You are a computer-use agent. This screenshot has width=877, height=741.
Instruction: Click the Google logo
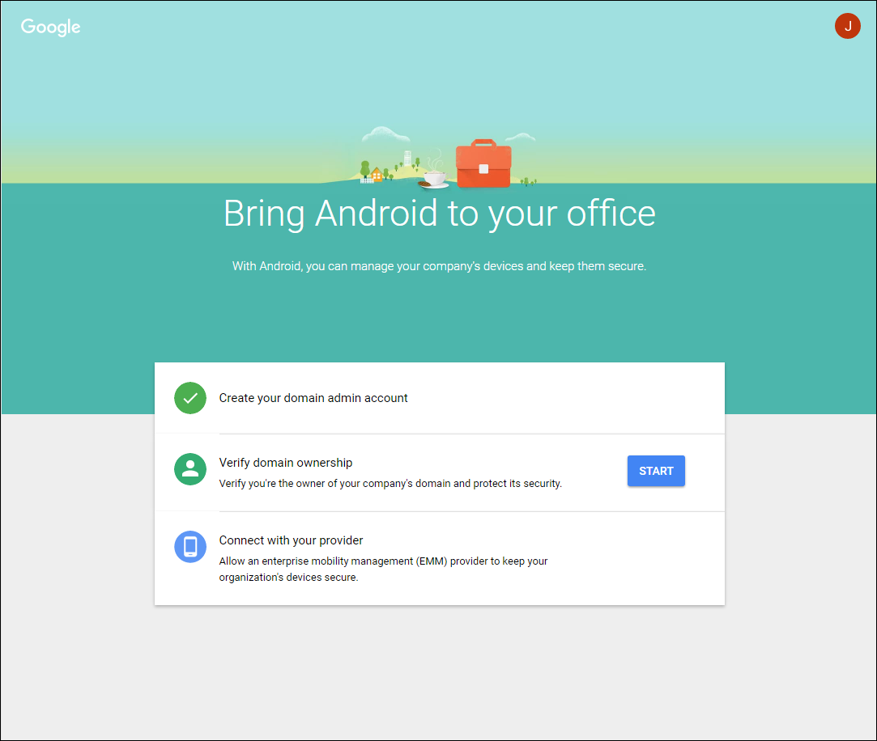pos(50,27)
